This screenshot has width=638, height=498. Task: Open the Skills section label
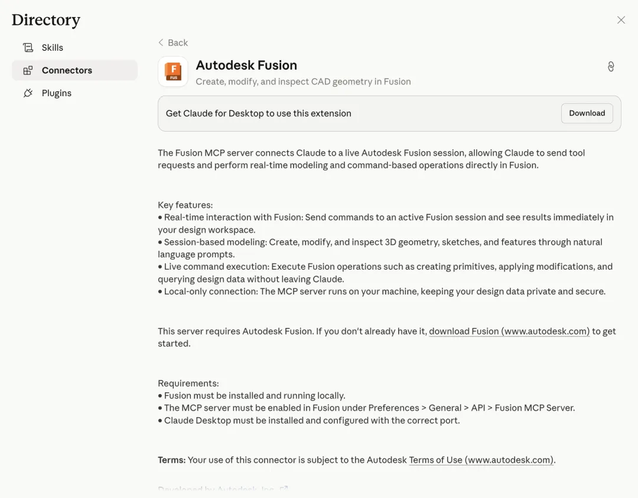[x=53, y=48]
